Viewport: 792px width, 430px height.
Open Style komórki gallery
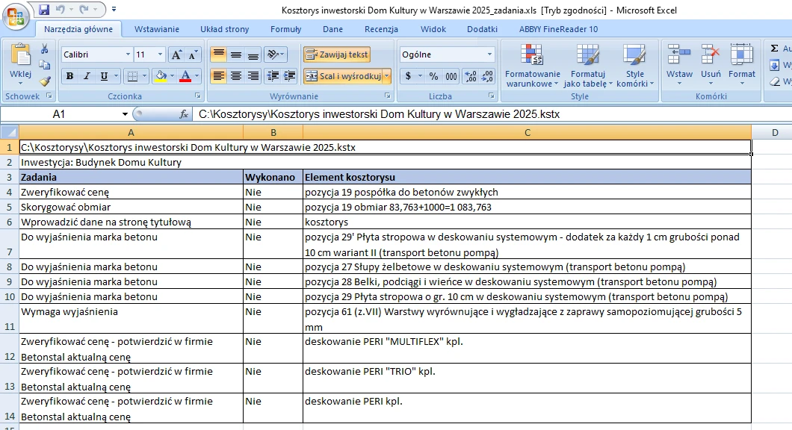(x=634, y=66)
